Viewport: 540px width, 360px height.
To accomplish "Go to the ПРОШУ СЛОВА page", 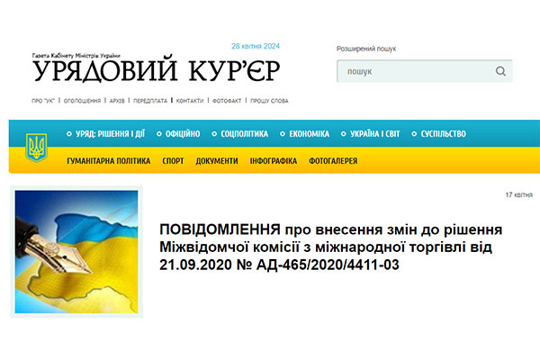I will (x=269, y=101).
